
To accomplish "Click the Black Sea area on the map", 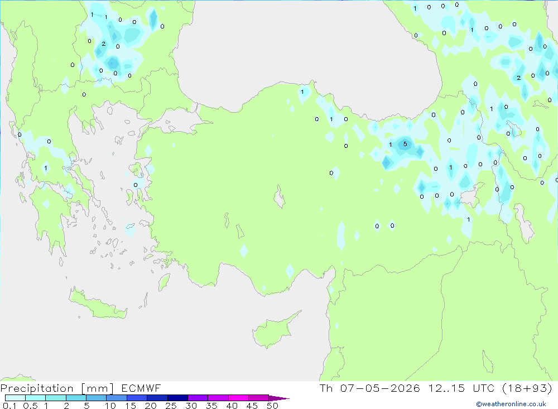I will point(306,54).
